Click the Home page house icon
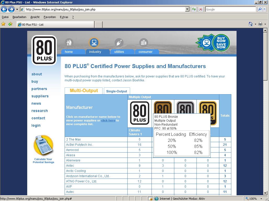 (251, 24)
